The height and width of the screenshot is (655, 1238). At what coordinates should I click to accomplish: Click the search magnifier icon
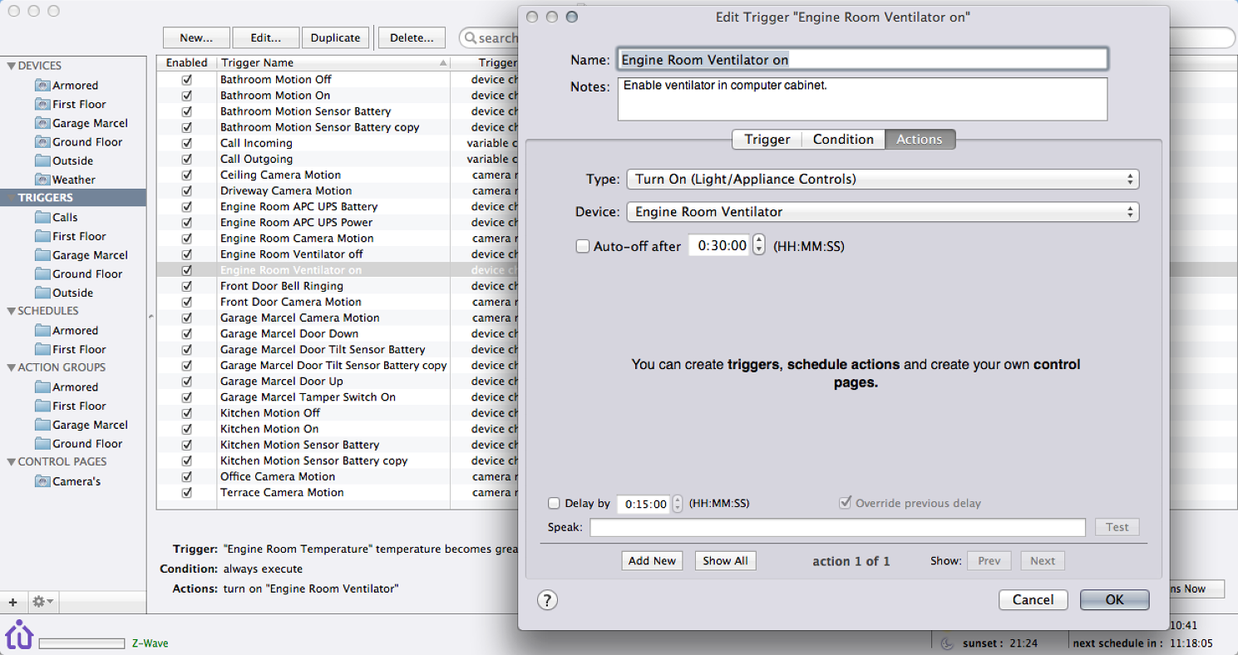[x=470, y=38]
